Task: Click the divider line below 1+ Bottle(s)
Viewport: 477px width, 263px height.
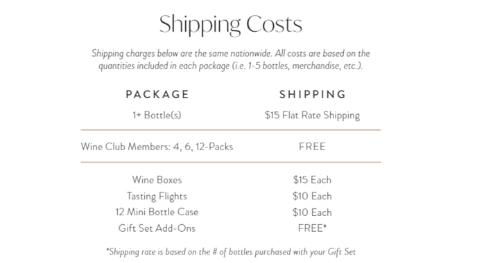Action: [231, 130]
